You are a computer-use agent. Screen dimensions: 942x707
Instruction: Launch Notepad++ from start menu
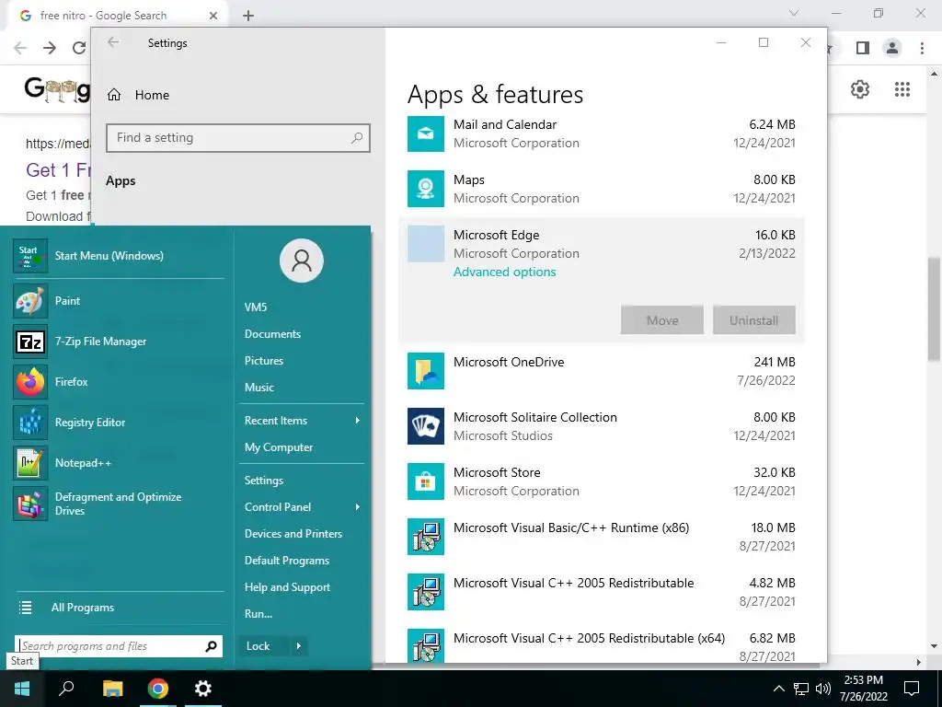tap(83, 463)
